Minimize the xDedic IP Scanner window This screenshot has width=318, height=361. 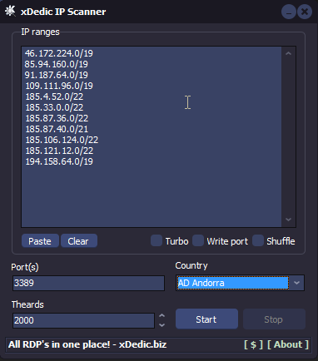(x=289, y=12)
